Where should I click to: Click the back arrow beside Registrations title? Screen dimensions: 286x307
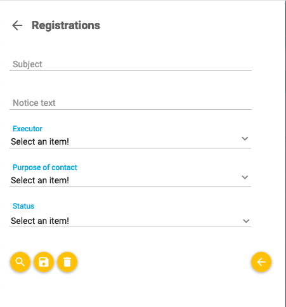pyautogui.click(x=17, y=25)
